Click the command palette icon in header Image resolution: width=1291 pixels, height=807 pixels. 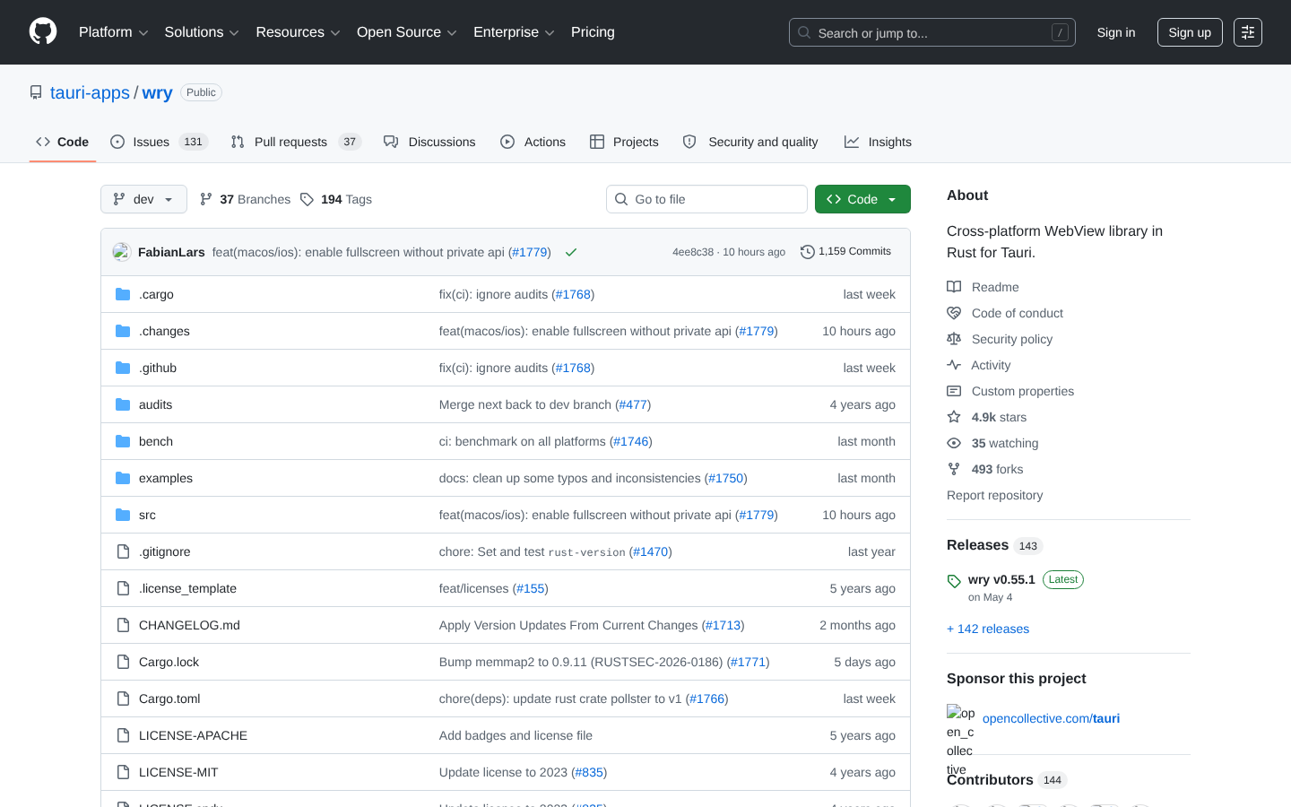tap(1248, 32)
